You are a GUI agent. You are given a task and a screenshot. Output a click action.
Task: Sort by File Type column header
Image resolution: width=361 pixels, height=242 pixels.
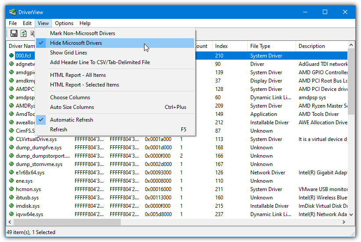tap(271, 46)
